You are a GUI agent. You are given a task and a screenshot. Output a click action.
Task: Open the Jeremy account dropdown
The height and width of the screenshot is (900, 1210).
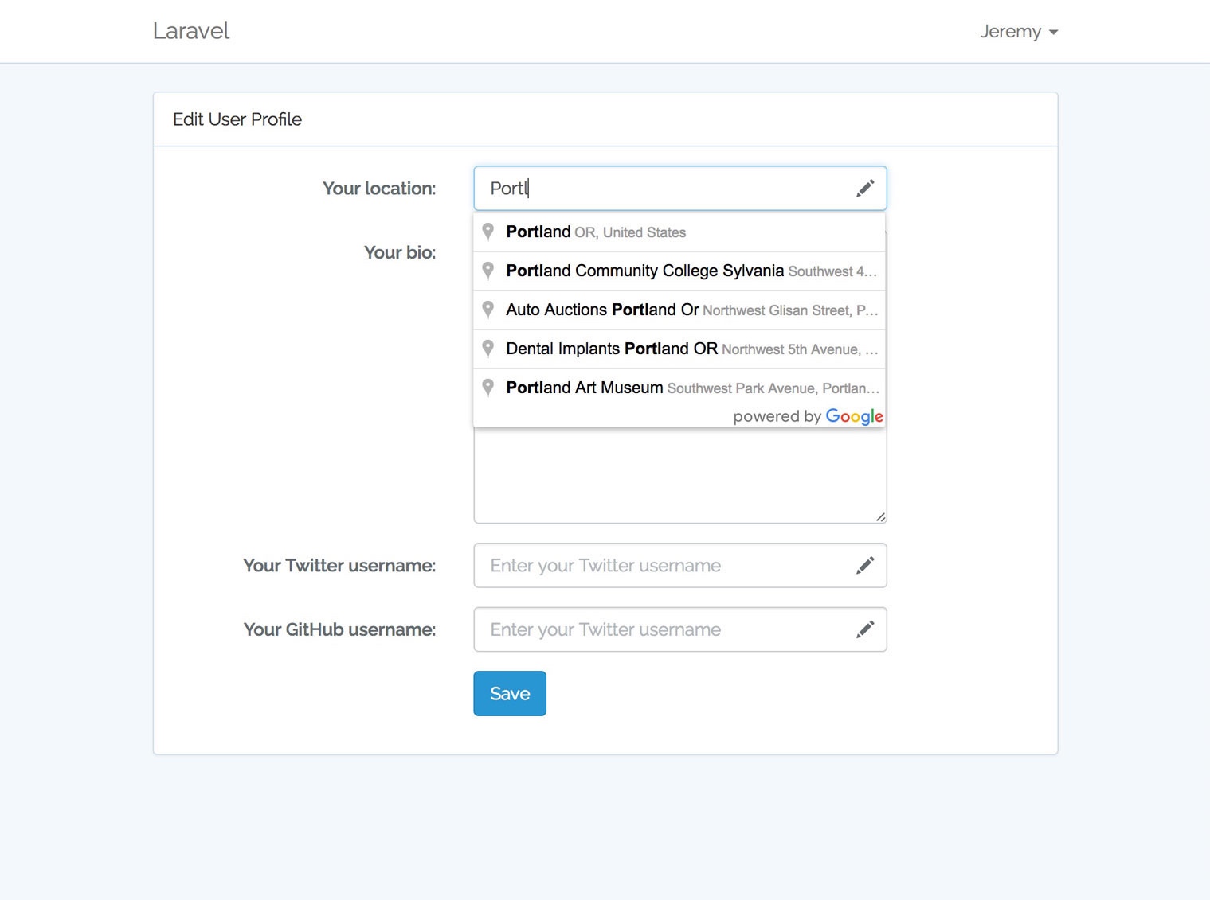point(1020,31)
